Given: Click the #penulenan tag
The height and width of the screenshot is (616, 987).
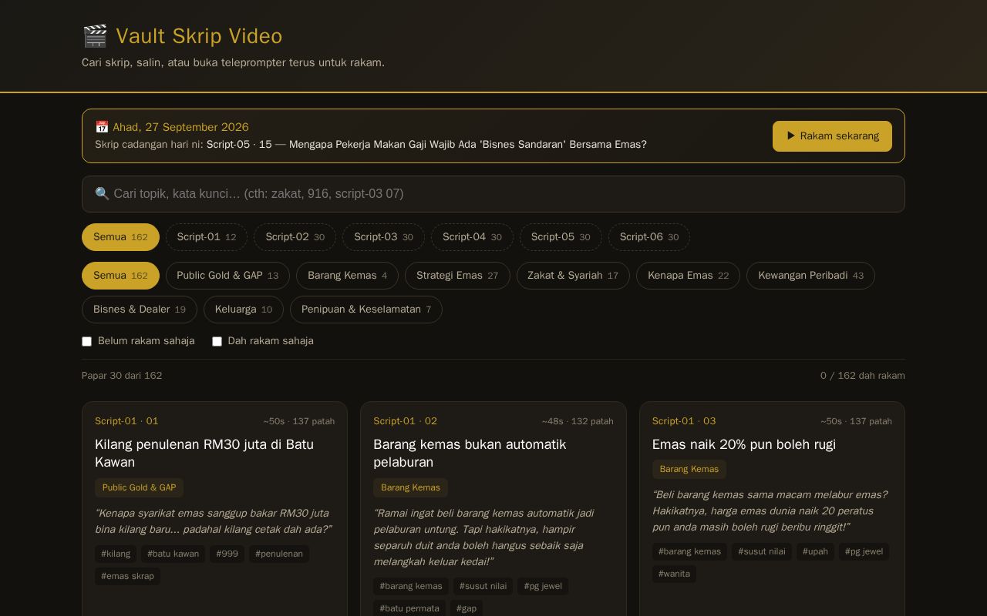Looking at the screenshot, I should pos(279,554).
